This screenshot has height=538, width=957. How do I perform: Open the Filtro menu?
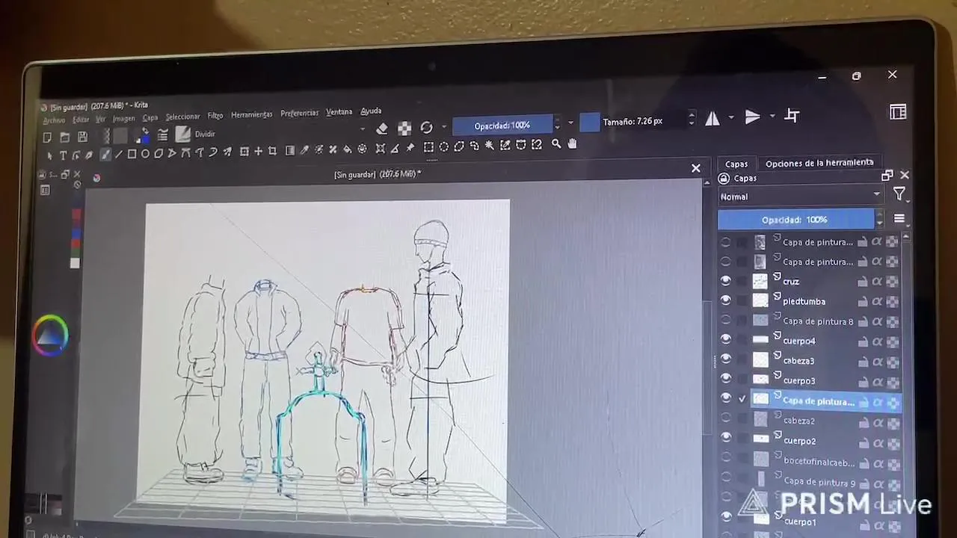[x=215, y=116]
